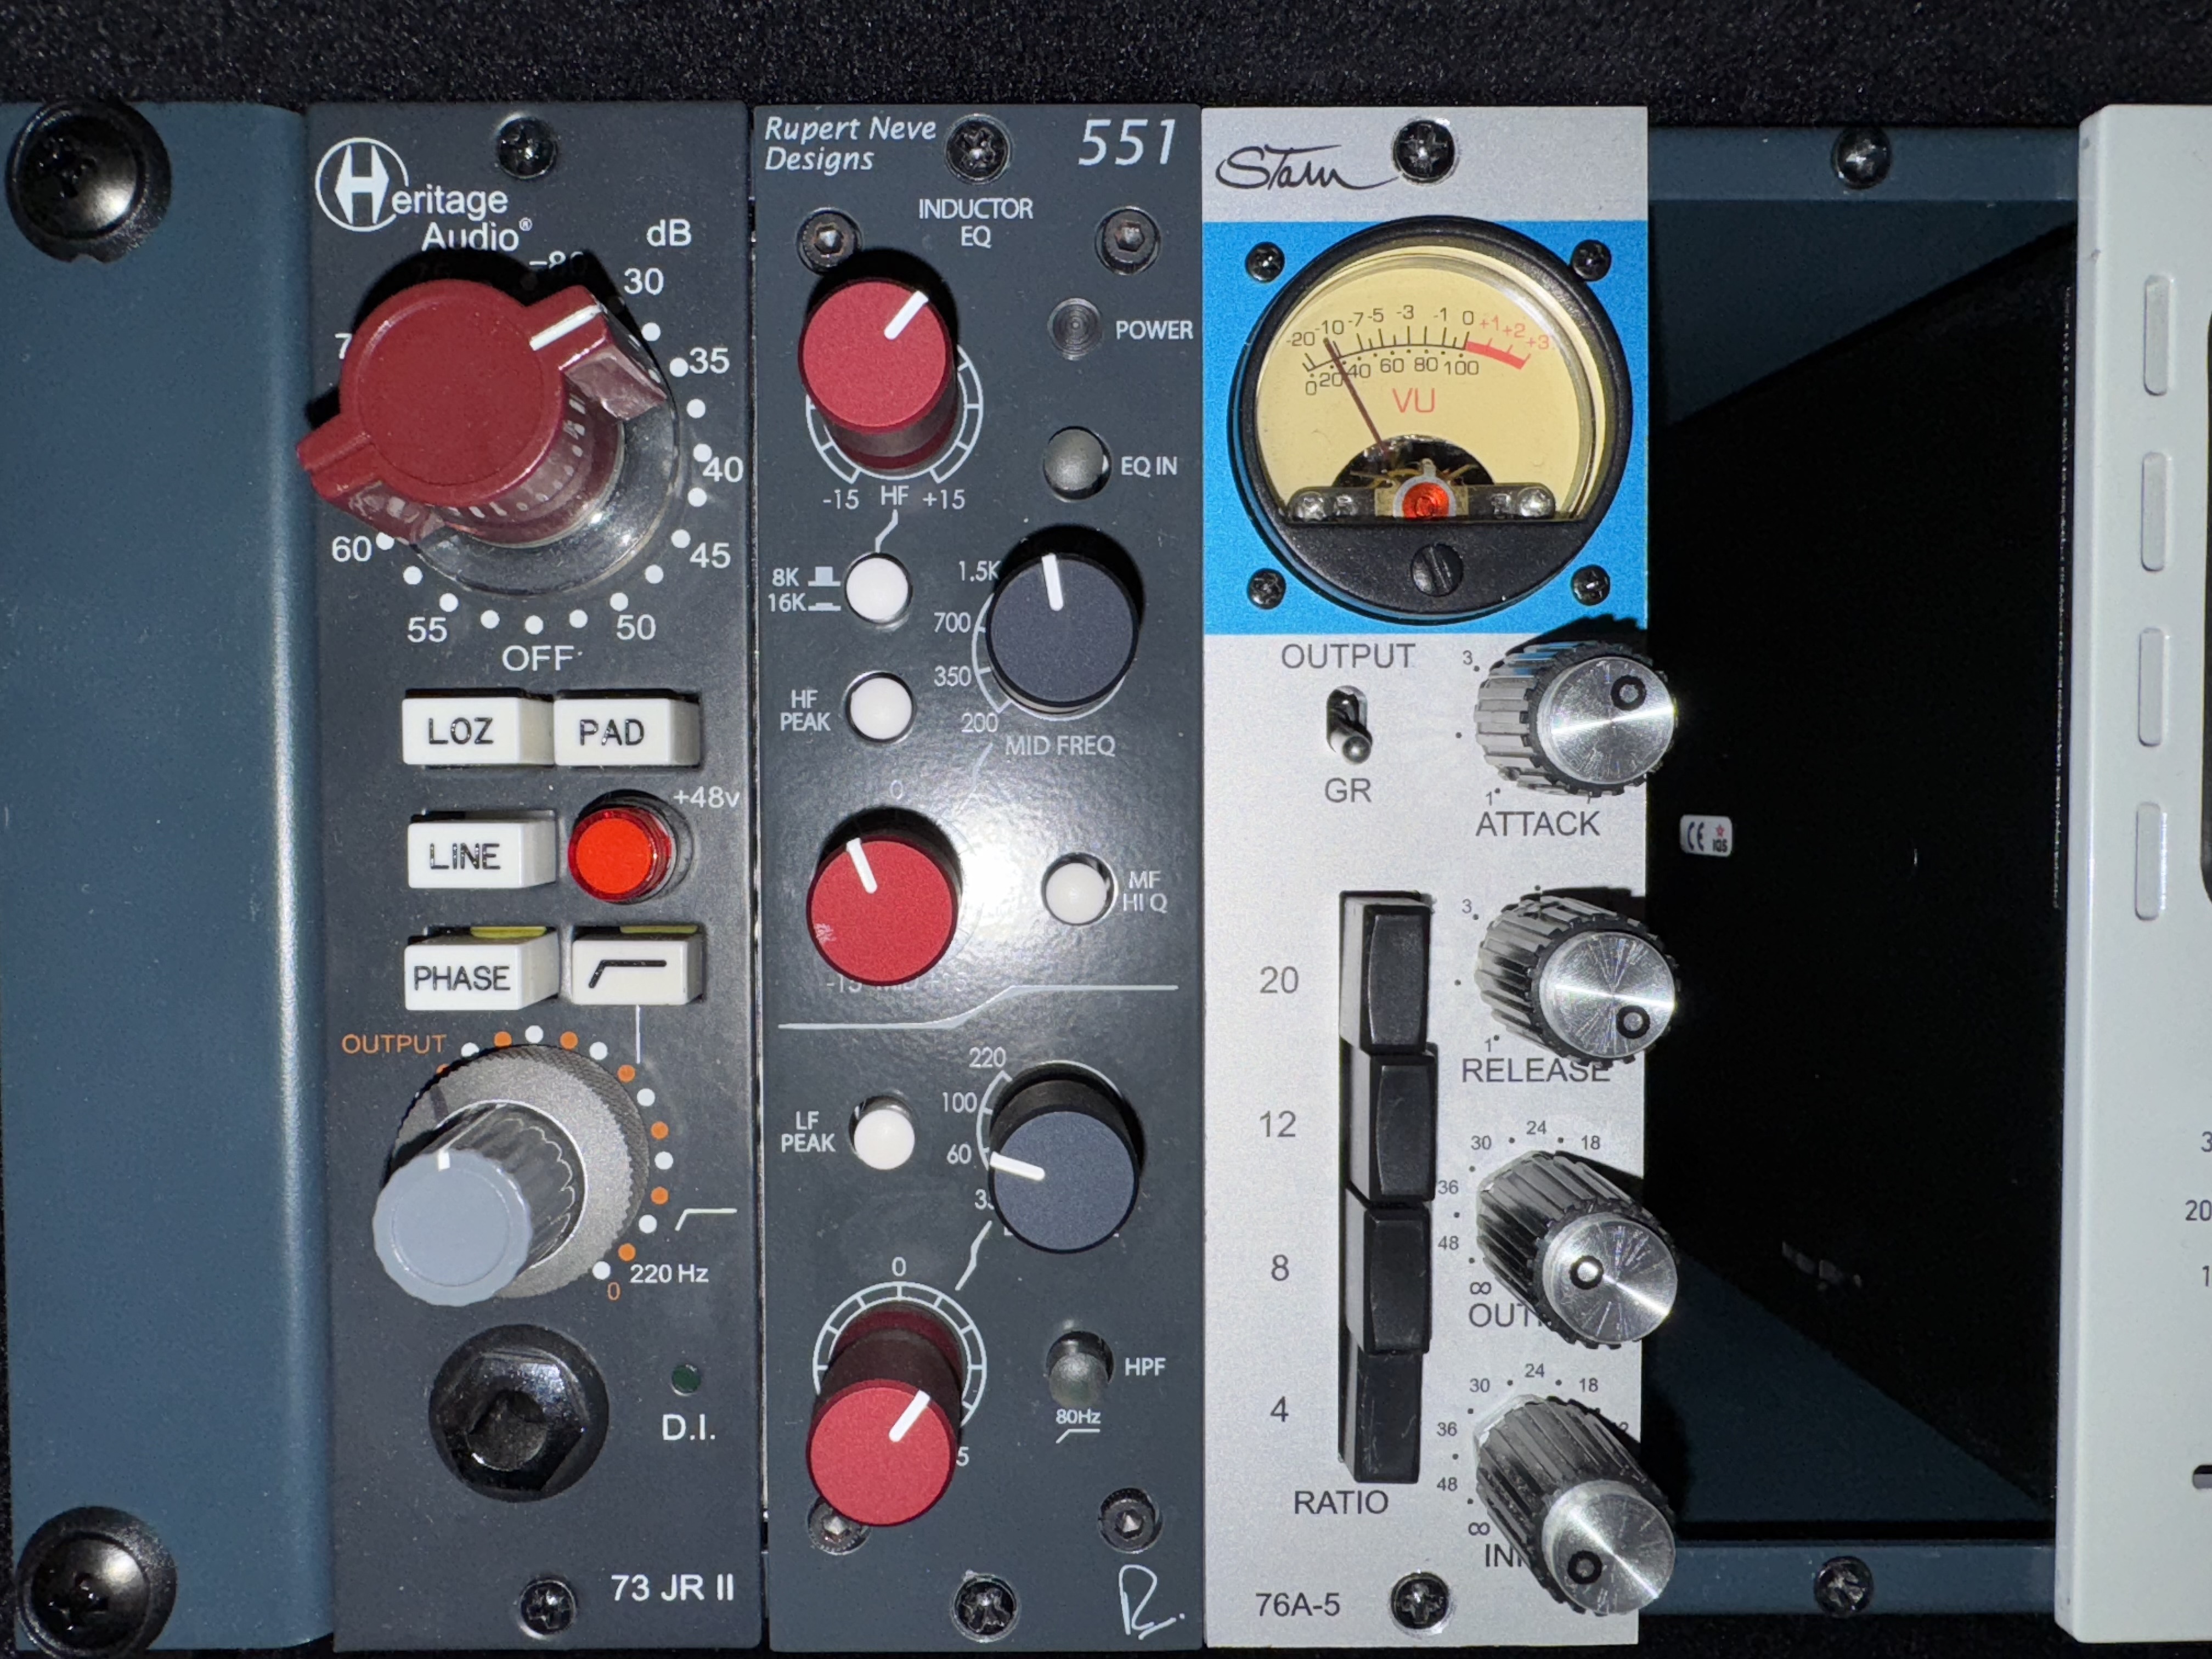Select the ratio 20 button
The width and height of the screenshot is (2212, 1659).
point(1389,977)
